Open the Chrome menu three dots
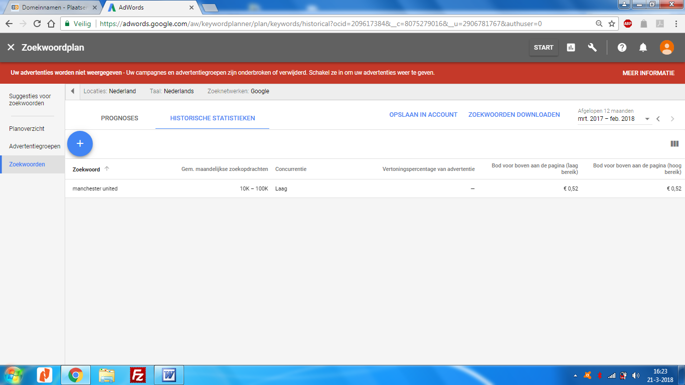685x385 pixels. click(x=676, y=24)
